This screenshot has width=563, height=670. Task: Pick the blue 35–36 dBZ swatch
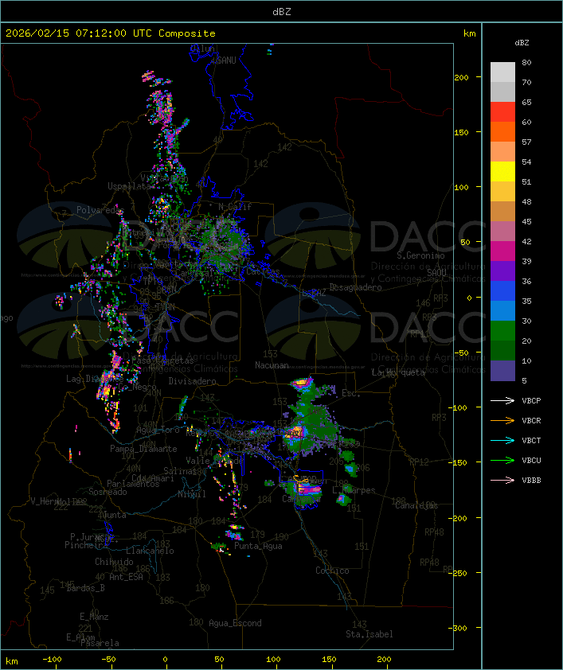point(502,290)
